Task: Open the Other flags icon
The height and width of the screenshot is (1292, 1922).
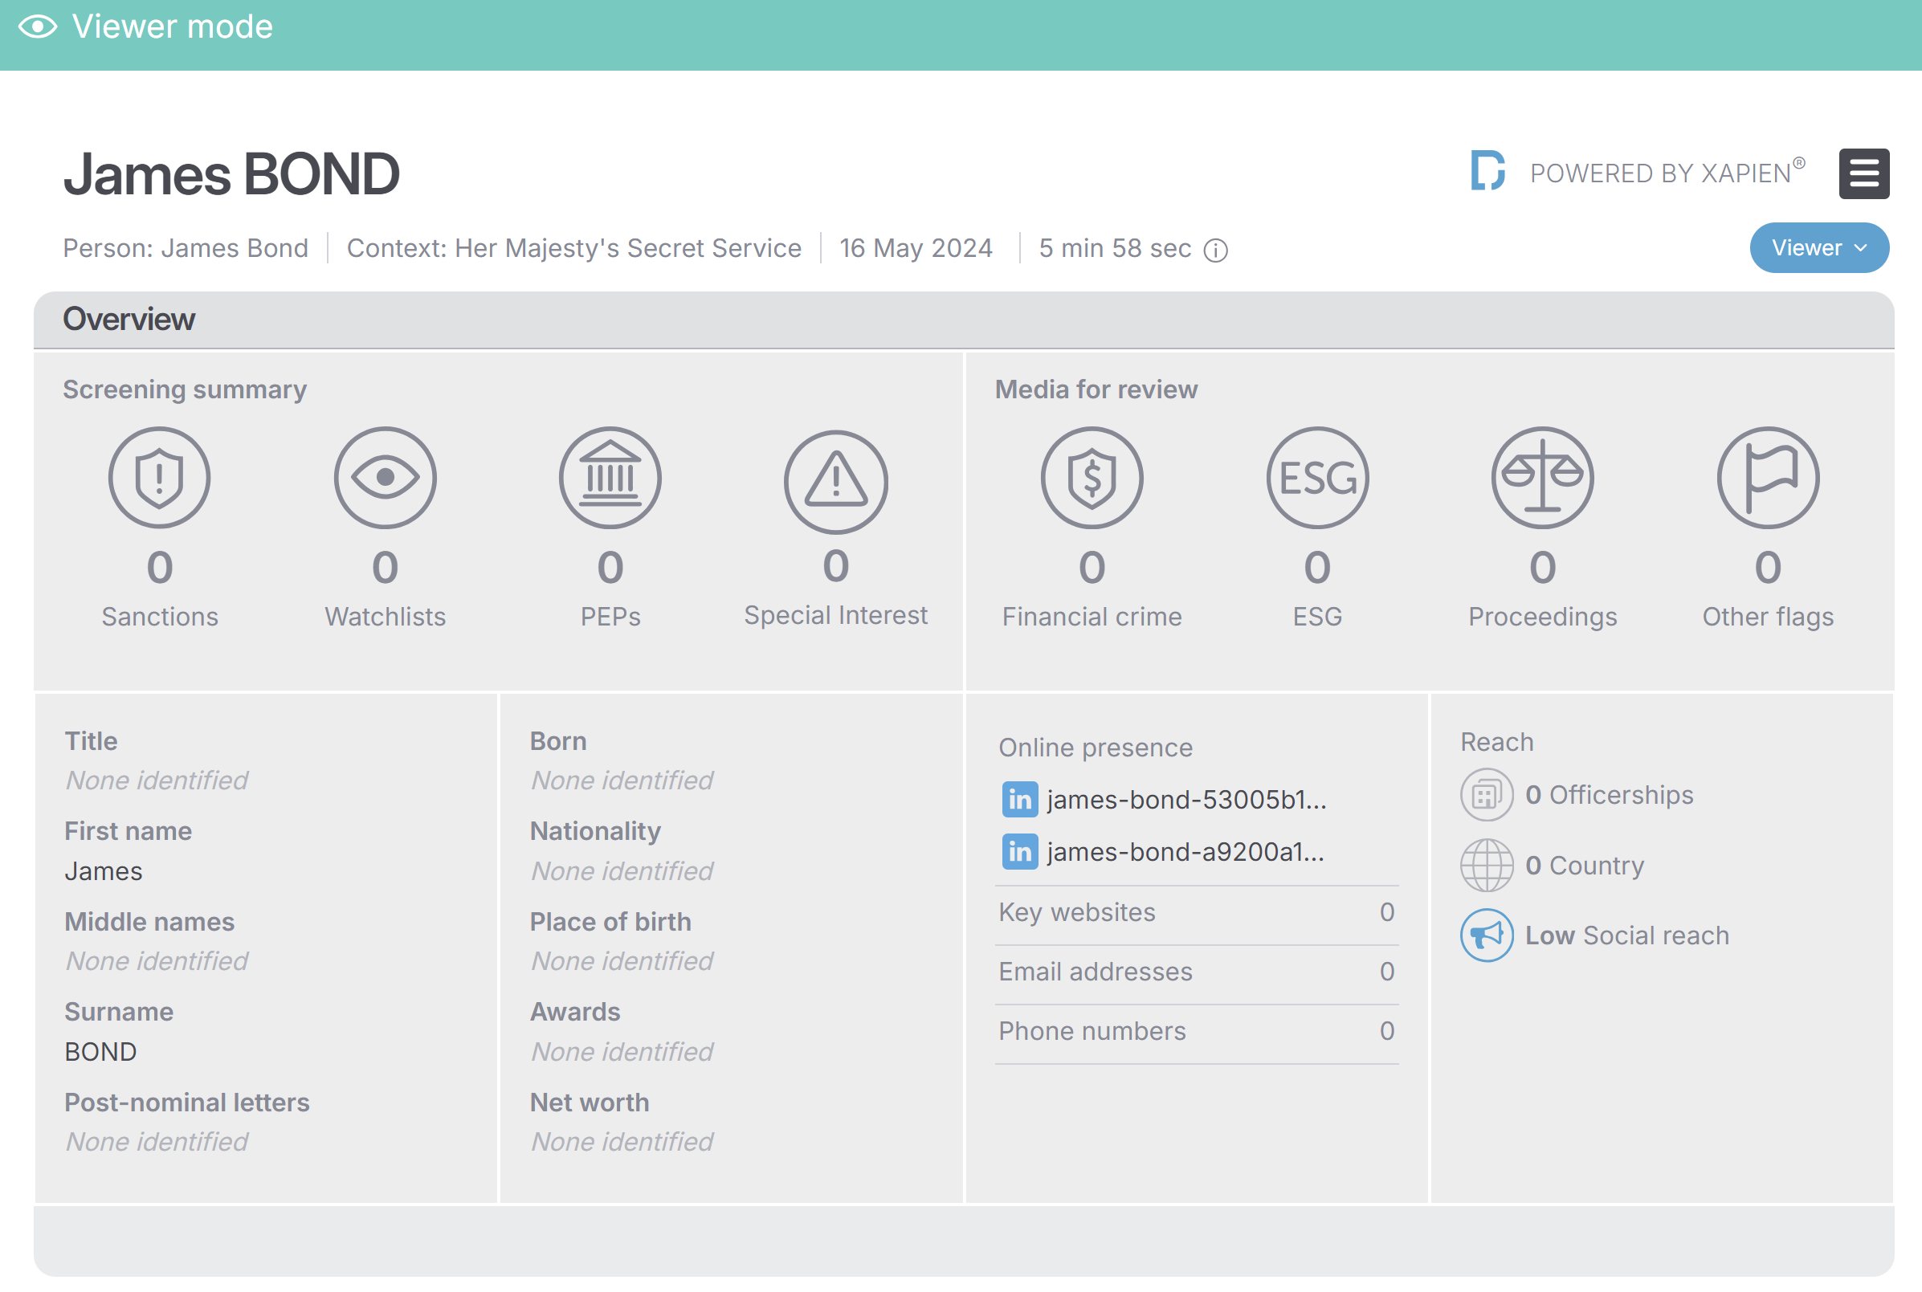Action: click(1768, 478)
